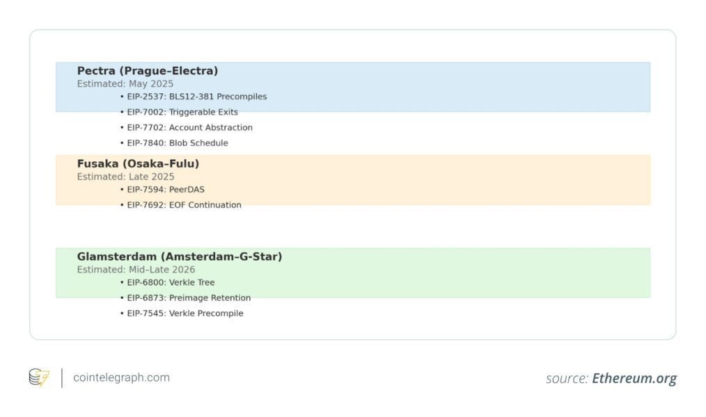Click the Ethereum.org source text
The width and height of the screenshot is (706, 417).
point(634,378)
